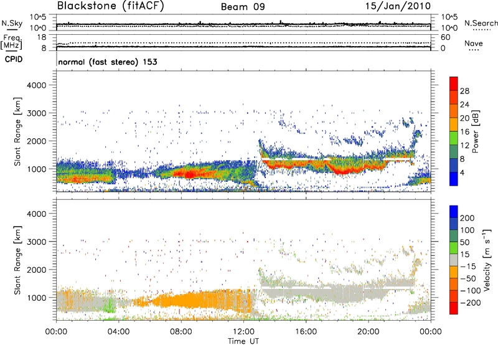498x345 pixels.
Task: Click the '50' tick on Velocity colorbar
Action: click(x=464, y=242)
